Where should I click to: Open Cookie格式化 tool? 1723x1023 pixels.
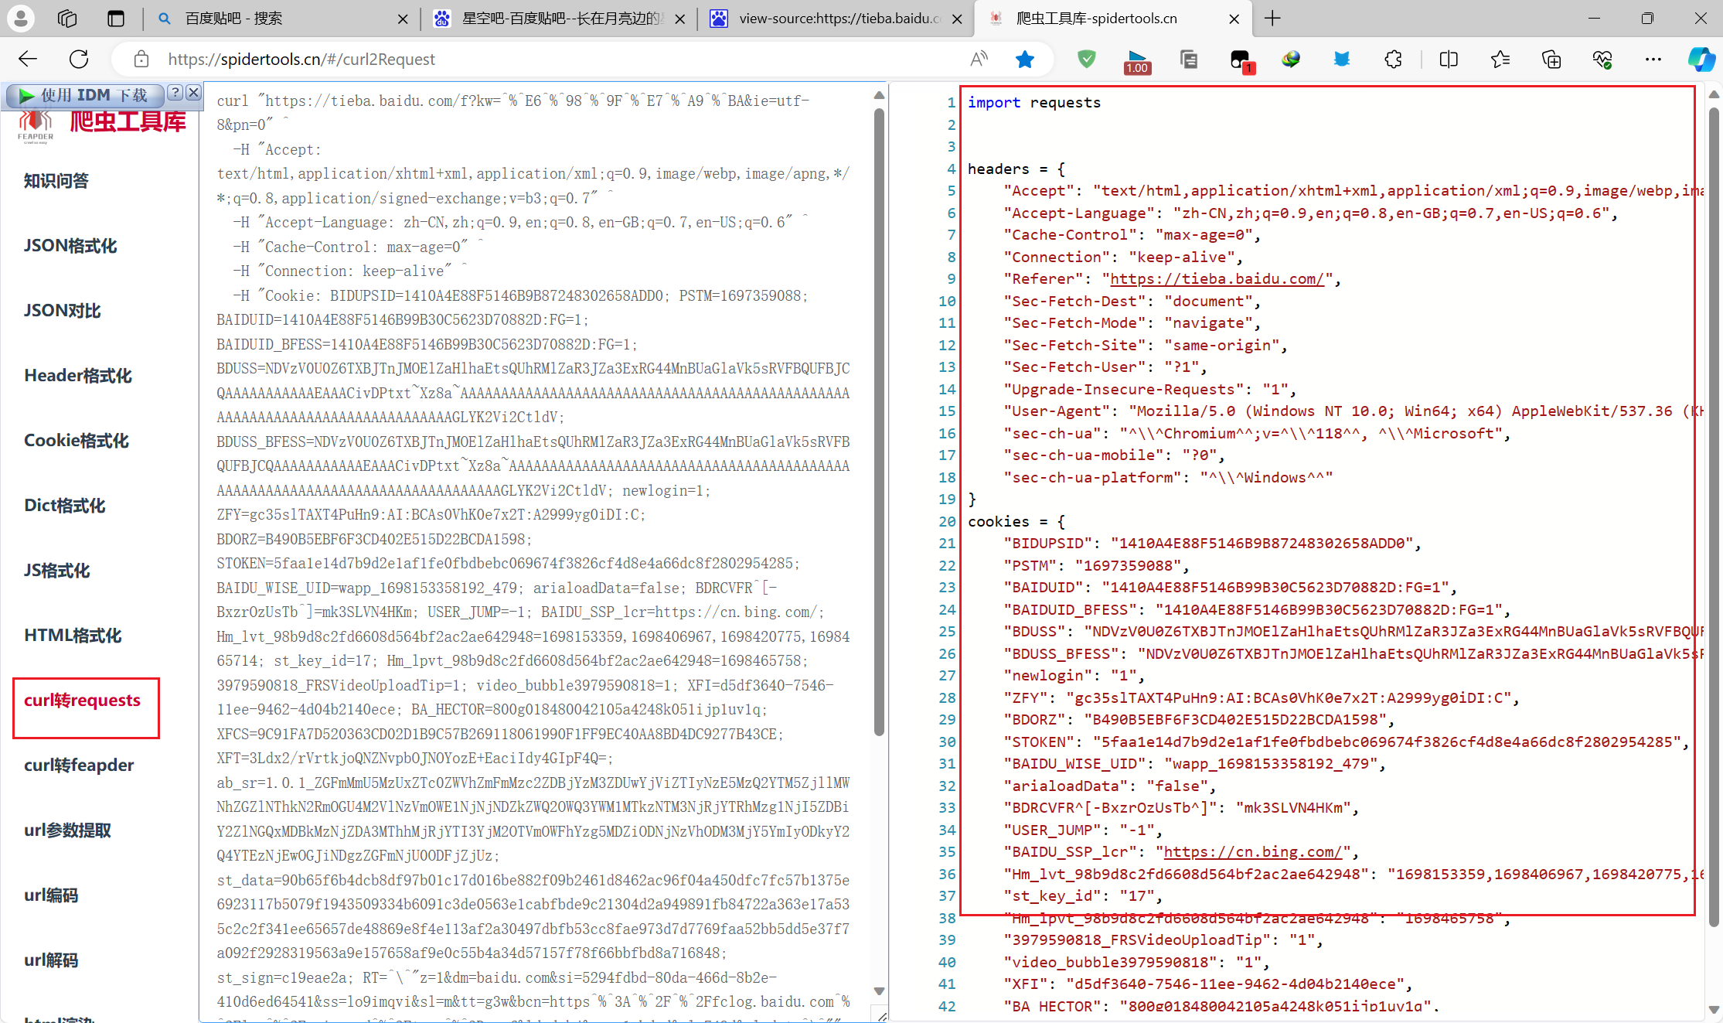pos(77,441)
